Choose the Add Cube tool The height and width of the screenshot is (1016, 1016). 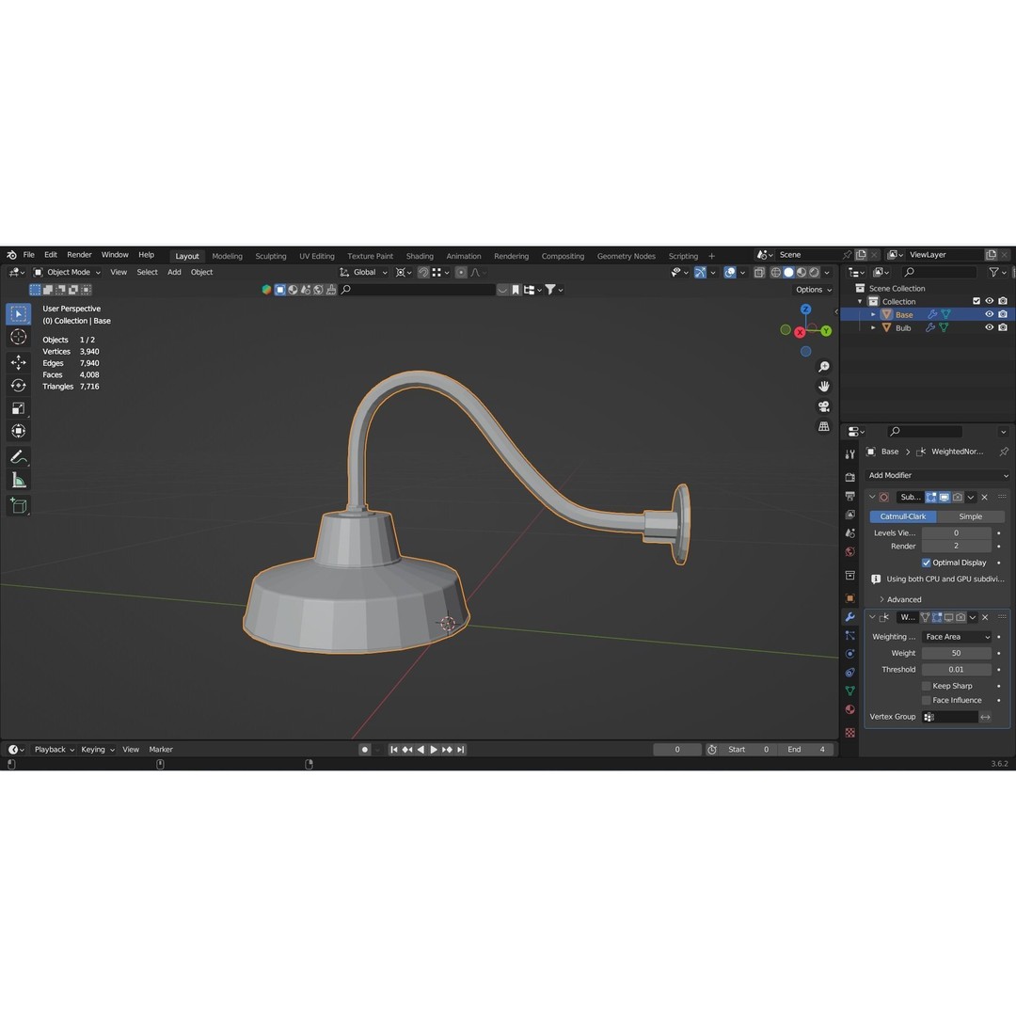tap(18, 505)
